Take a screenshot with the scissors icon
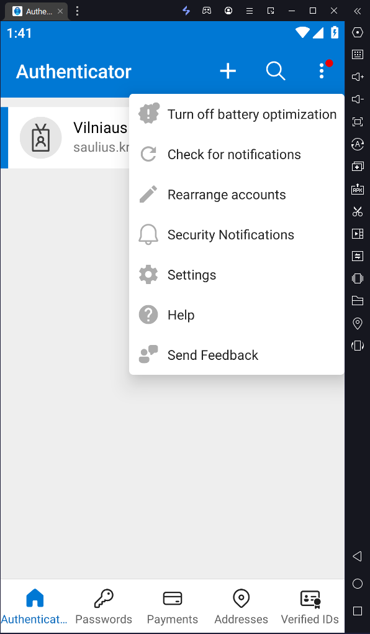Viewport: 370px width, 634px height. pos(357,211)
